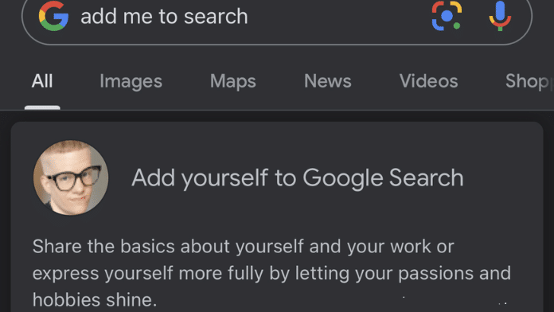Open 'Add yourself to Google Search' heading

click(x=297, y=177)
